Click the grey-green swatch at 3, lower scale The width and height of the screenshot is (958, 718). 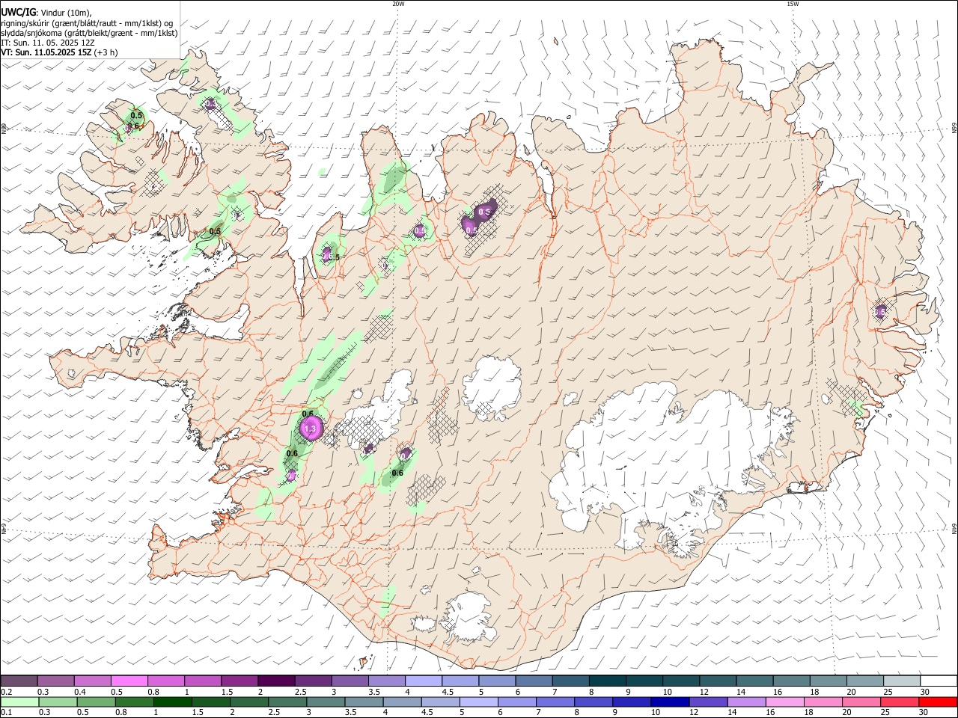(x=325, y=702)
